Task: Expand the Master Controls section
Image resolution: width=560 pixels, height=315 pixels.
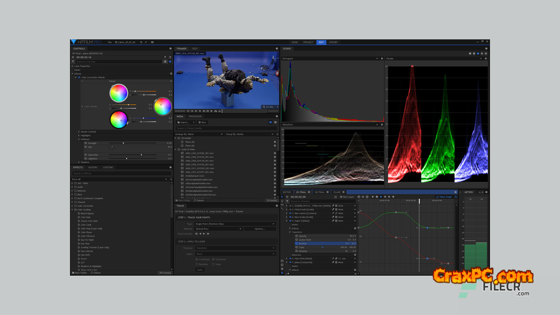Action: point(79,132)
